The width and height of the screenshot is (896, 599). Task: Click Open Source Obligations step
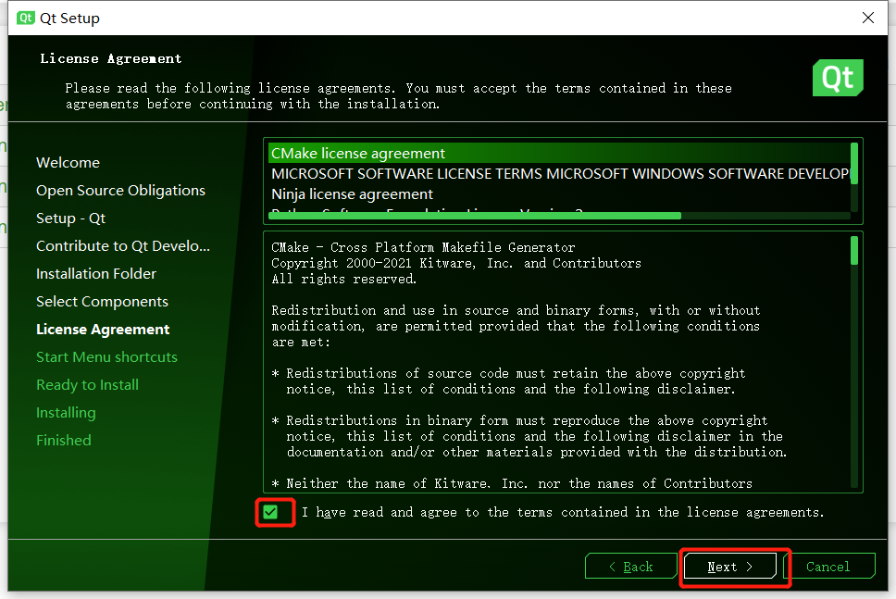[120, 191]
